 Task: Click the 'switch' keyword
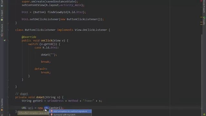(x=33, y=44)
